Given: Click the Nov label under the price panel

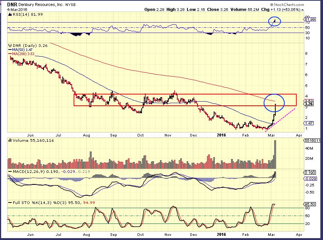Looking at the screenshot, I should click(168, 135).
